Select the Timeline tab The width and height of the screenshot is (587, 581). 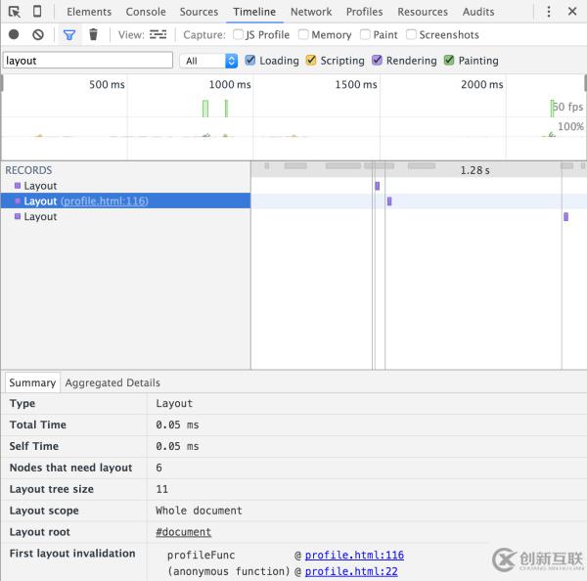point(254,12)
